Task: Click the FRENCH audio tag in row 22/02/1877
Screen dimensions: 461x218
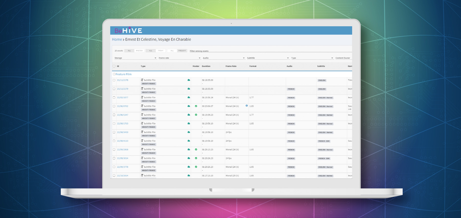Action: click(291, 98)
